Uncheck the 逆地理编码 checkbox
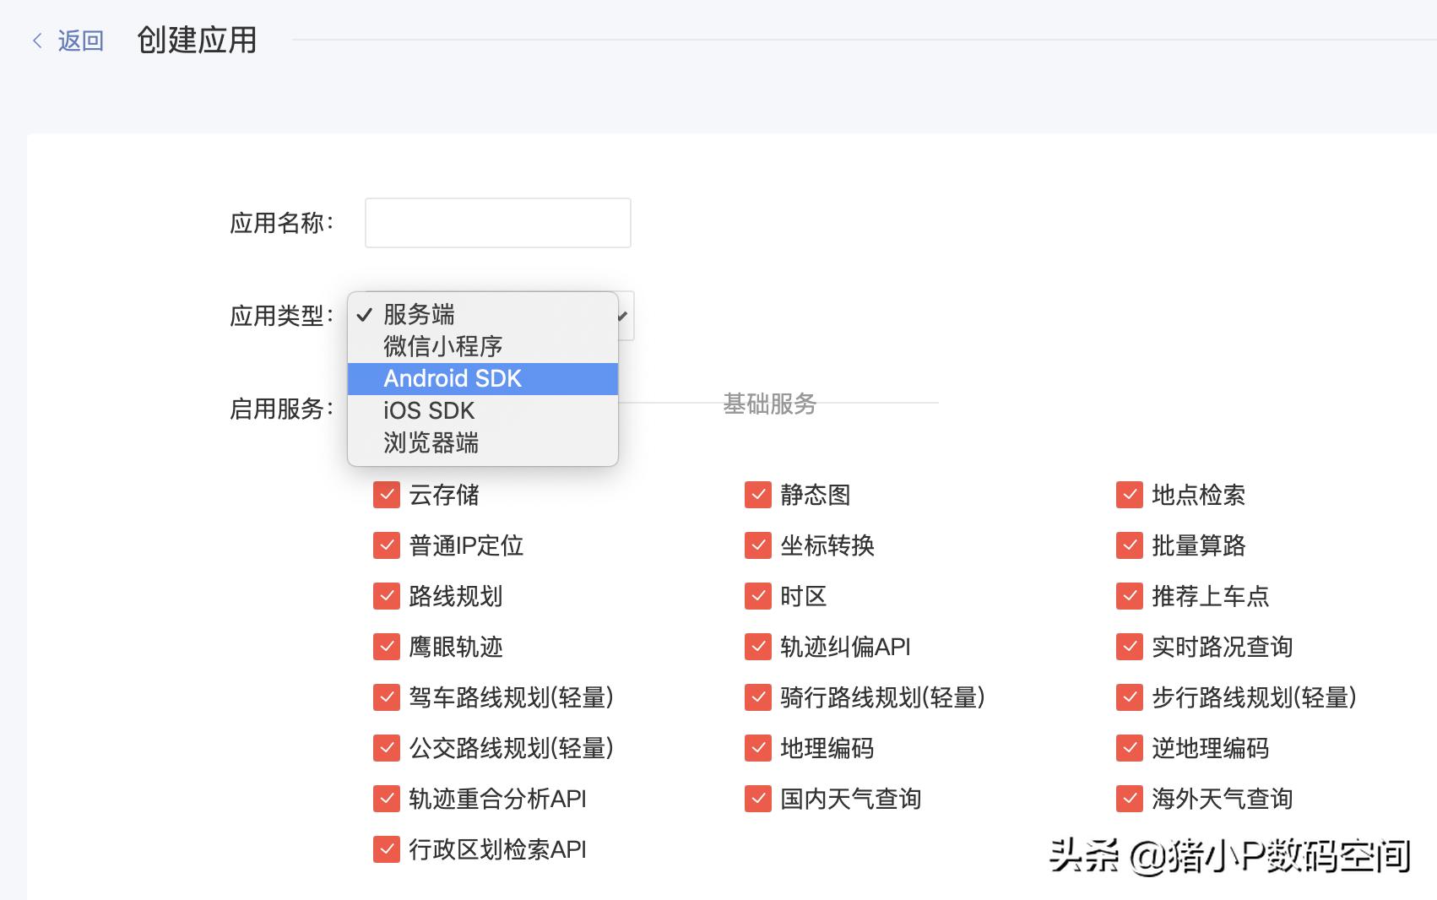Viewport: 1437px width, 900px height. [x=1130, y=748]
